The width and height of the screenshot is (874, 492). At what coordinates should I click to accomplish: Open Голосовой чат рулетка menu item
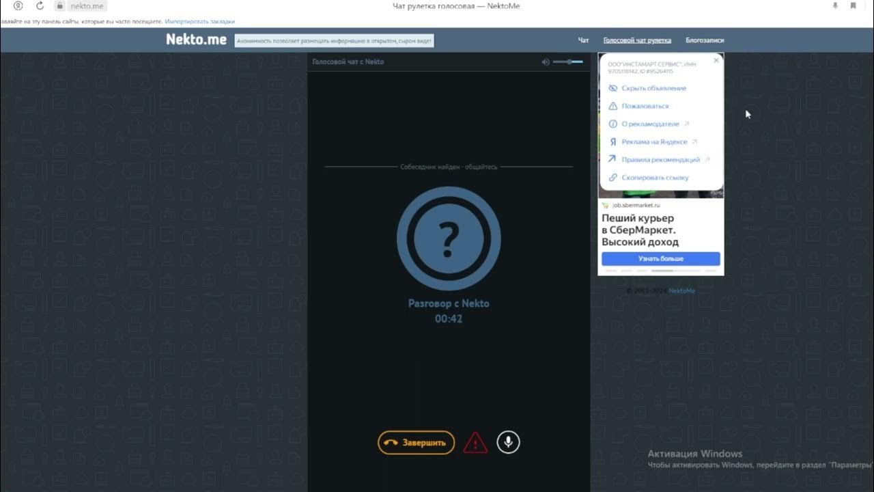tap(637, 40)
